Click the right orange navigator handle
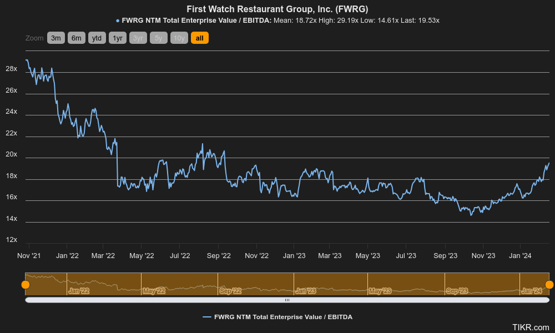The width and height of the screenshot is (555, 333). (x=549, y=284)
